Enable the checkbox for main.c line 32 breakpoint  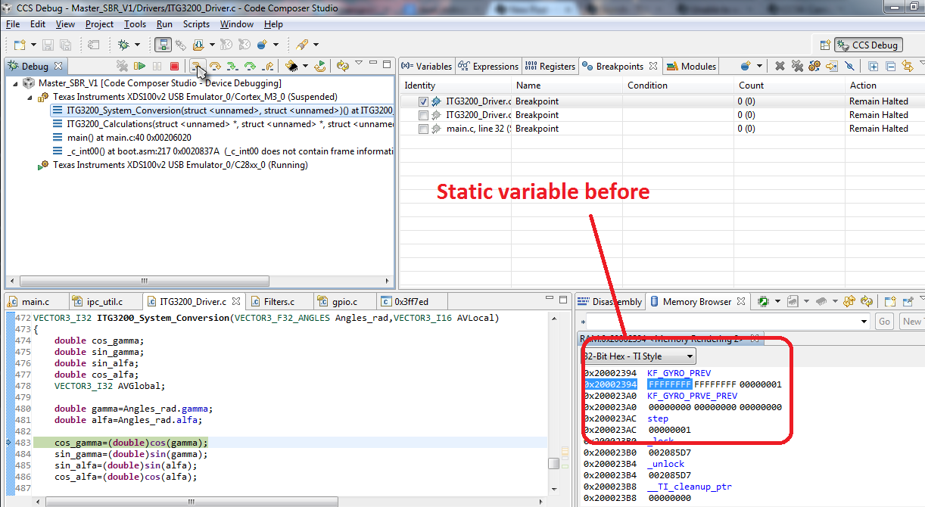(x=422, y=128)
